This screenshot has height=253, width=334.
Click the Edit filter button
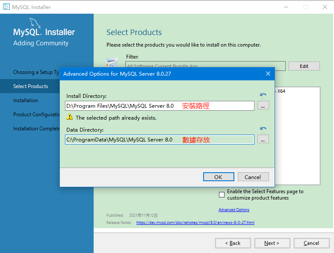(x=304, y=66)
